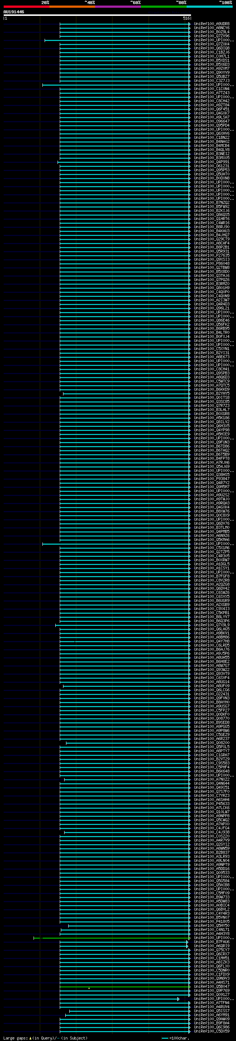The image size is (236, 1041).
Task: Select hit UniRef100_B7FGF8
Action: [x=212, y=576]
